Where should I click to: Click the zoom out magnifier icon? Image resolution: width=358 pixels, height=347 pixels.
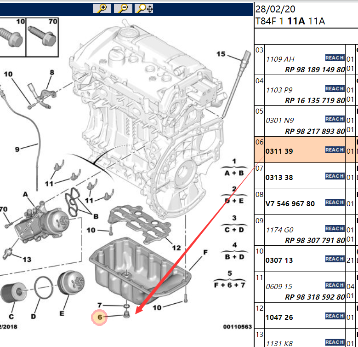[x=123, y=8]
